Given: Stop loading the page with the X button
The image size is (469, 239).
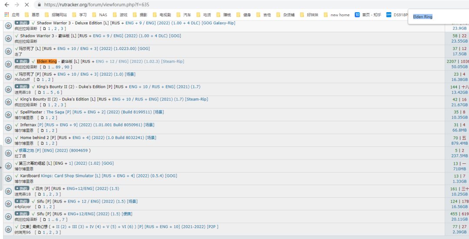Looking at the screenshot, I should (x=26, y=5).
